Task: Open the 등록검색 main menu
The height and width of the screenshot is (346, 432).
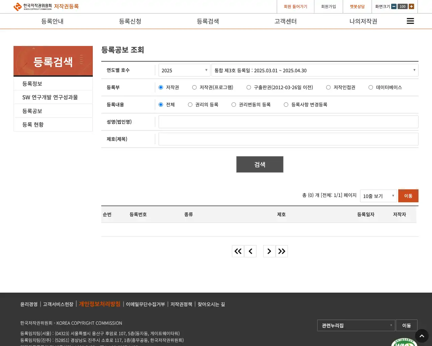Action: click(208, 21)
